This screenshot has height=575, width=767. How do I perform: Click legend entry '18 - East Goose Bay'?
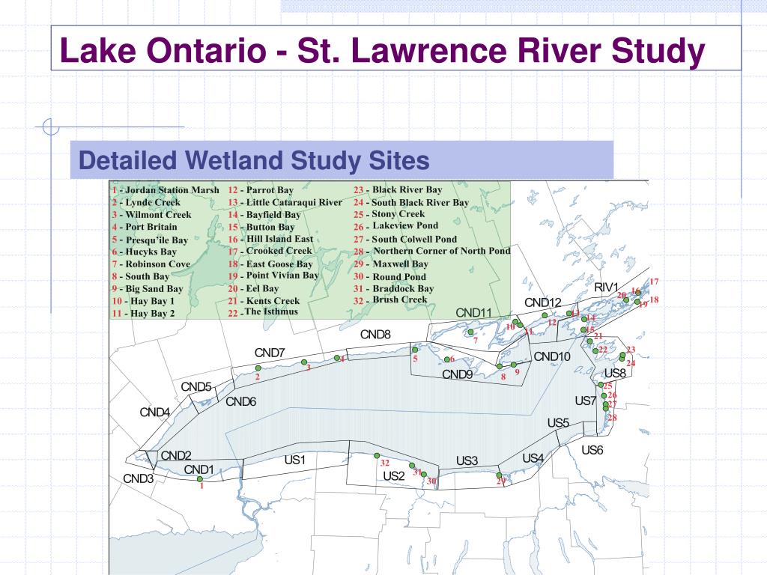[270, 264]
